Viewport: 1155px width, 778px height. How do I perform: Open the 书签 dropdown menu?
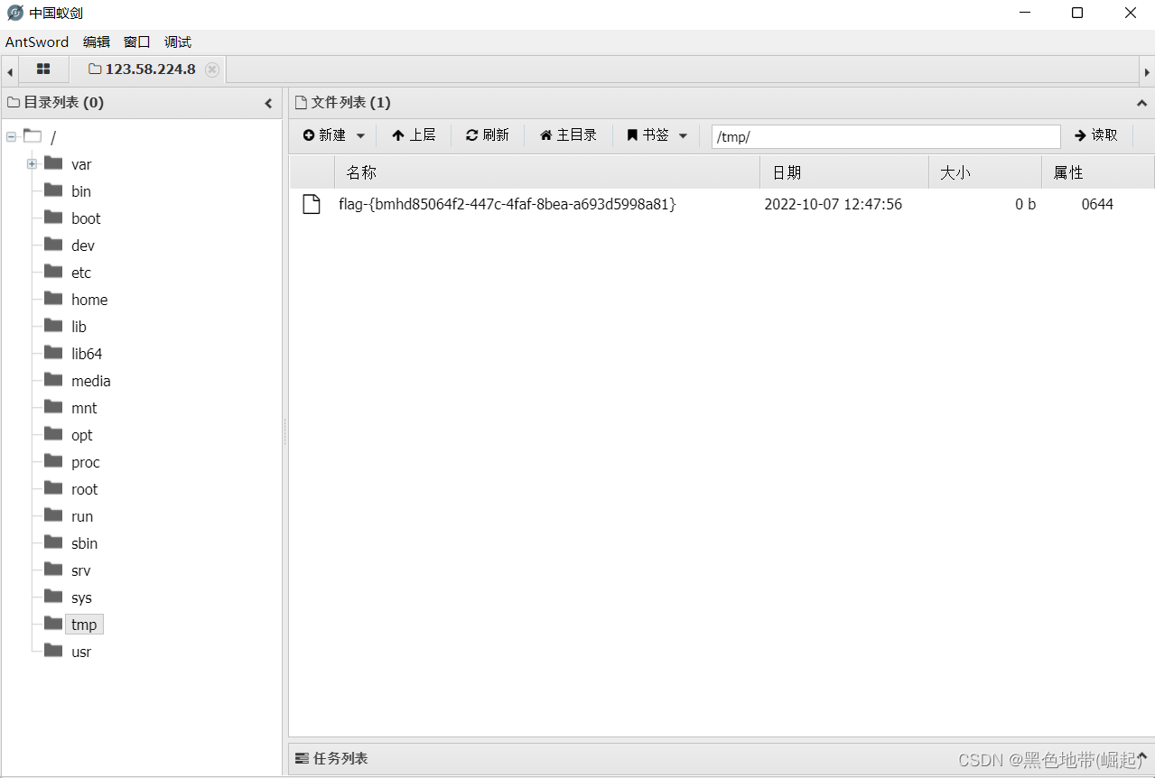682,134
